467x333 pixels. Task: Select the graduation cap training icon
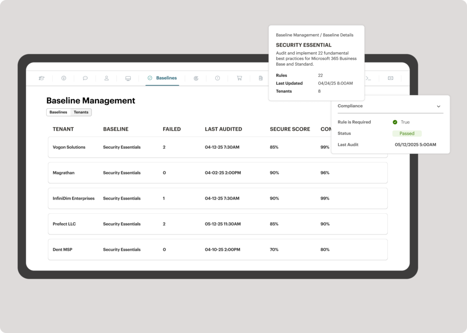pos(42,78)
